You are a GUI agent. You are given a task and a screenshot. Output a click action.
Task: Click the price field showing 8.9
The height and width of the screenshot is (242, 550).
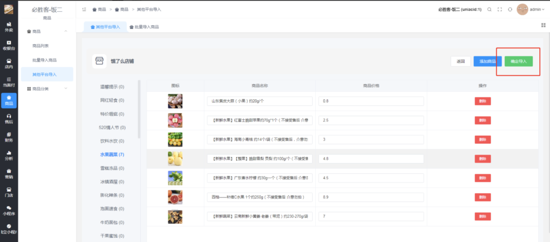pos(371,197)
